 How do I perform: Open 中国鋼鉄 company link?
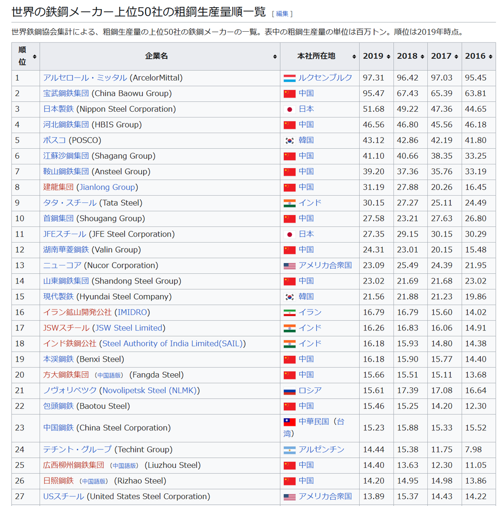click(58, 428)
